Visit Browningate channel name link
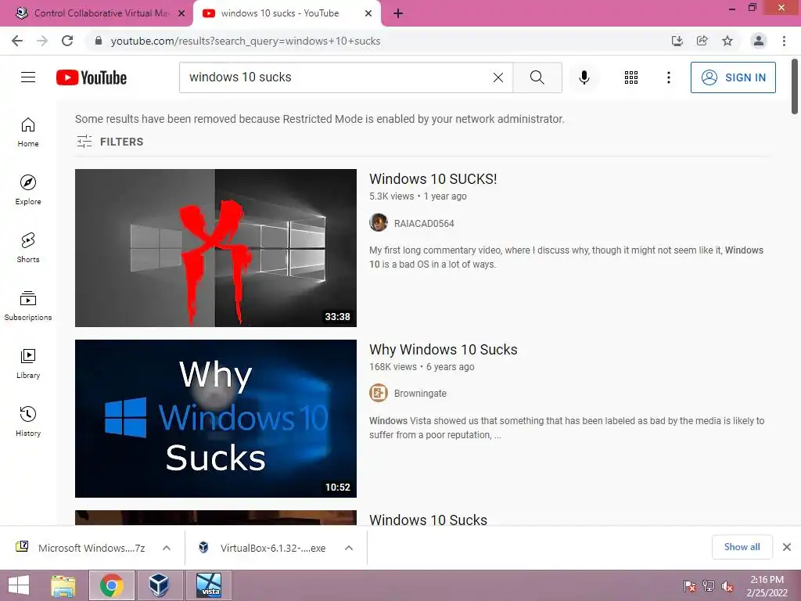 click(x=420, y=394)
